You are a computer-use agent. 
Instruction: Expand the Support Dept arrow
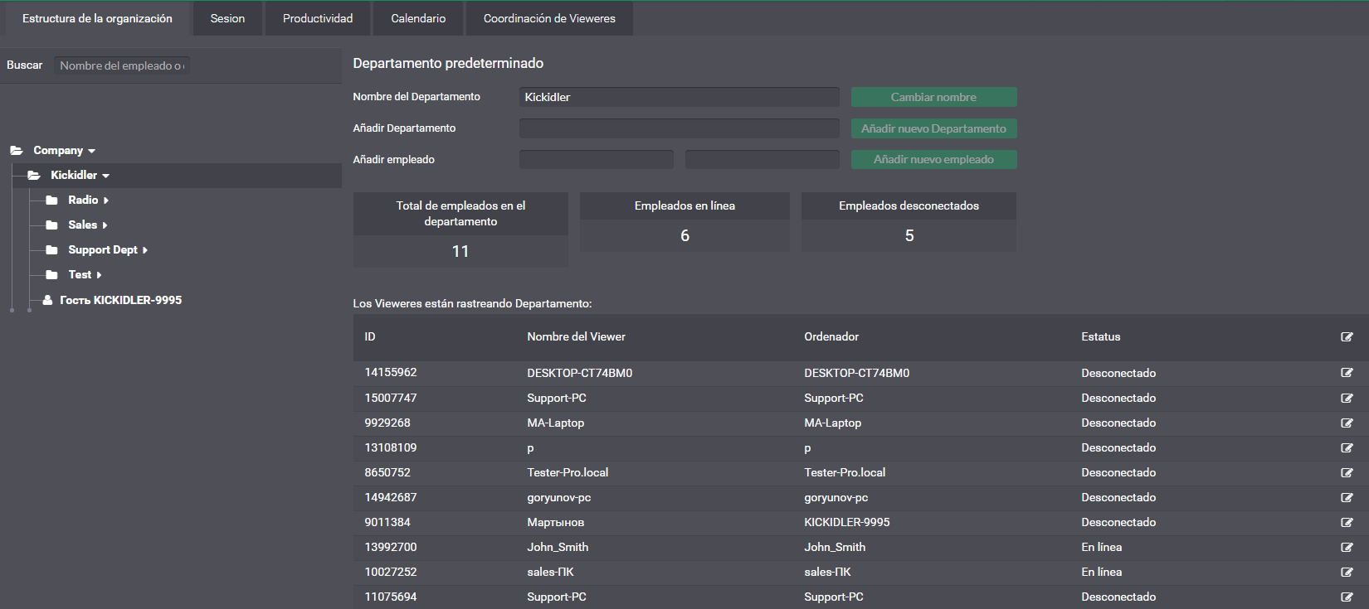tap(145, 250)
